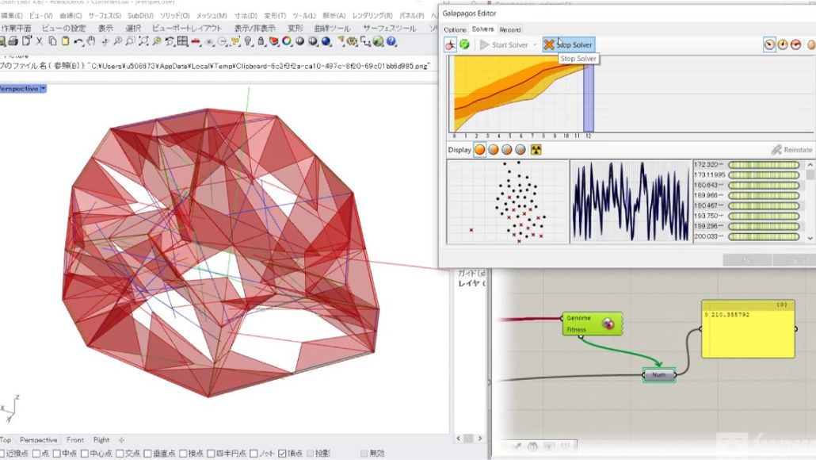Switch to the Options tab in Galapagos
This screenshot has width=816, height=460.
[455, 29]
